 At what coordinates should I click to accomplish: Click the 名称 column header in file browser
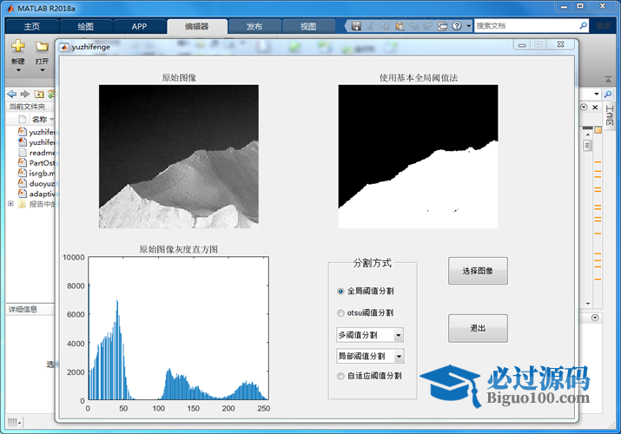(x=39, y=119)
